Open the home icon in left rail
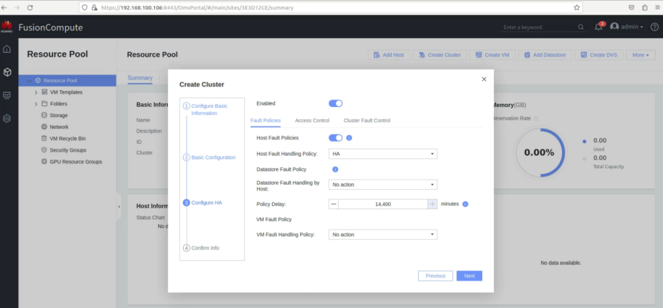The image size is (663, 308). click(7, 49)
